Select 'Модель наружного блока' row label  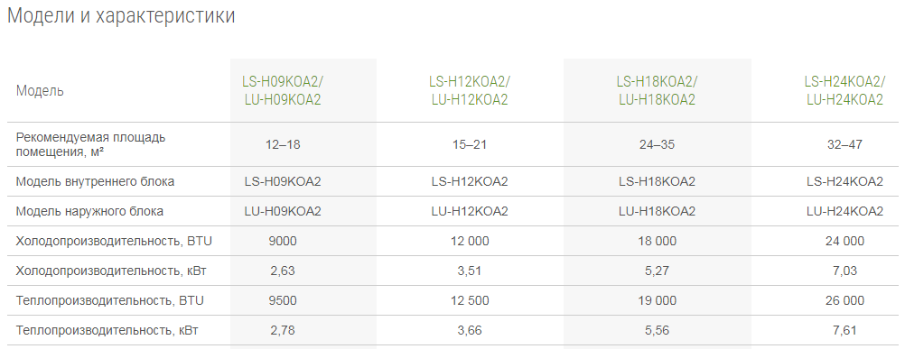pos(89,211)
